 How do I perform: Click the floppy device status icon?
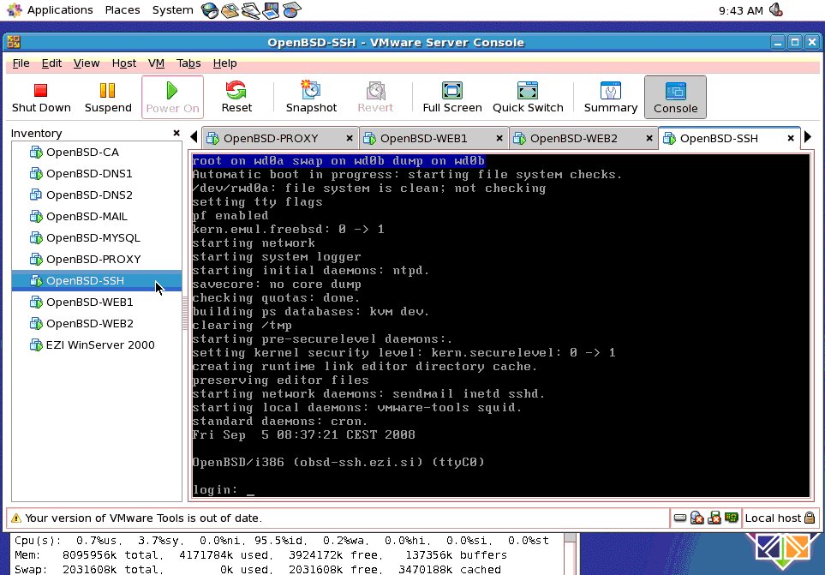click(714, 518)
